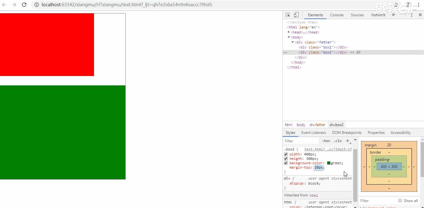The image size is (424, 208).
Task: Activate the inspect element picker
Action: pos(288,15)
